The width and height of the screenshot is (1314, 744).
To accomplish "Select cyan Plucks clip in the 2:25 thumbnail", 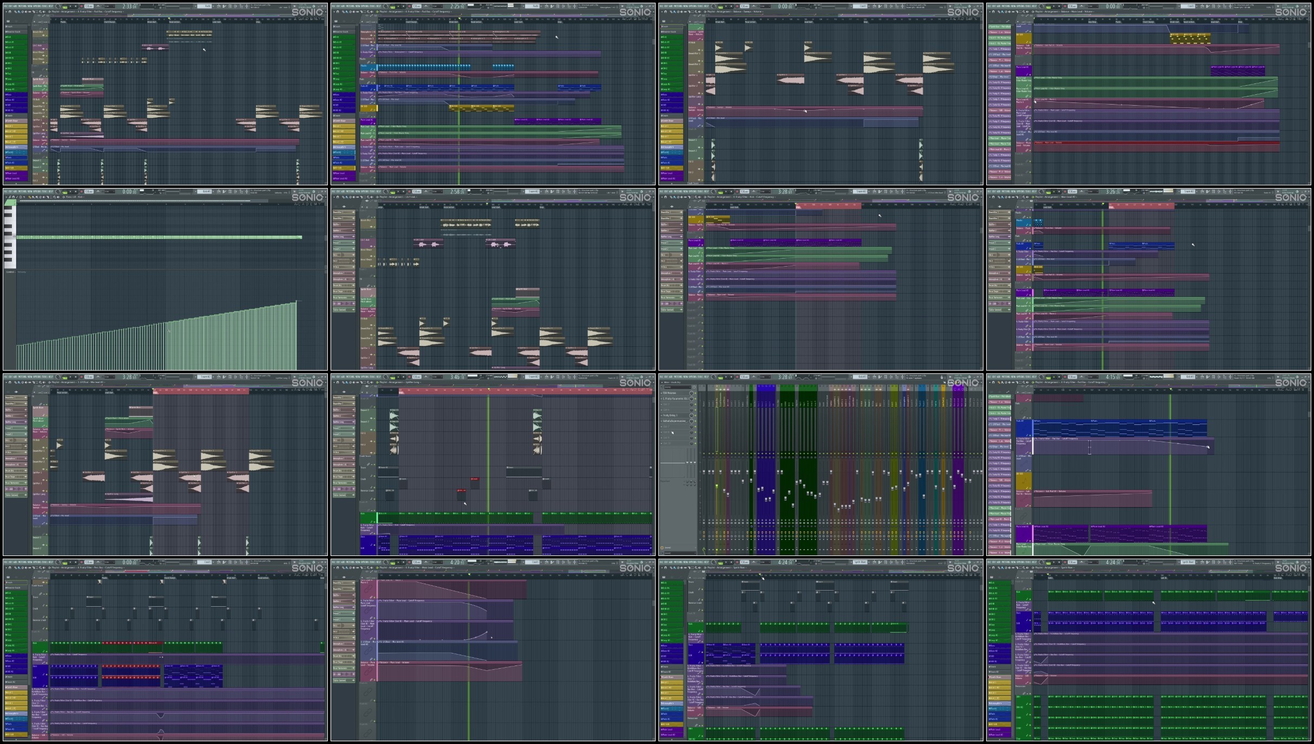I will pos(424,67).
